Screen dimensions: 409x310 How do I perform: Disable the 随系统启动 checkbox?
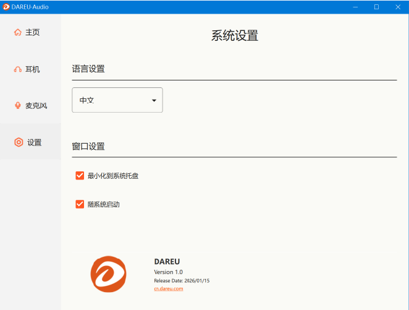point(80,204)
